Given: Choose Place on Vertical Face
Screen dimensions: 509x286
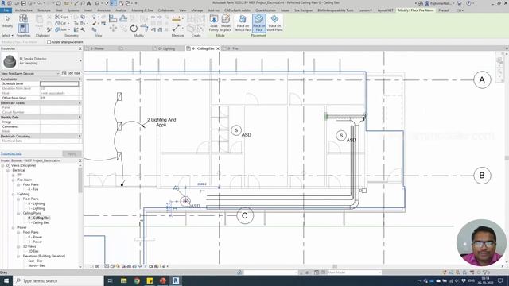Looking at the screenshot, I should pyautogui.click(x=243, y=23).
